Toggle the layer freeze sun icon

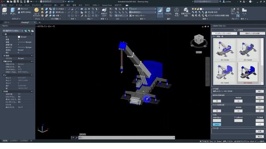195,9
